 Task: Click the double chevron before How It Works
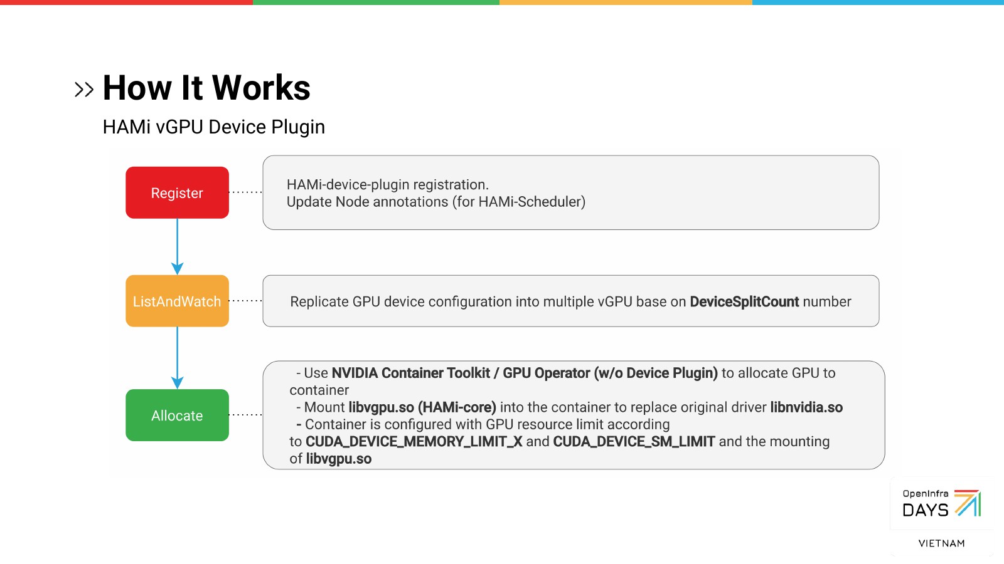[83, 90]
